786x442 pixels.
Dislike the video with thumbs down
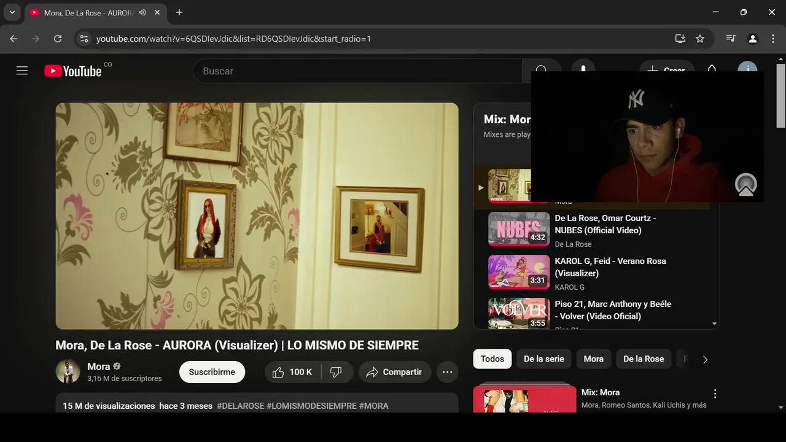[x=337, y=372]
